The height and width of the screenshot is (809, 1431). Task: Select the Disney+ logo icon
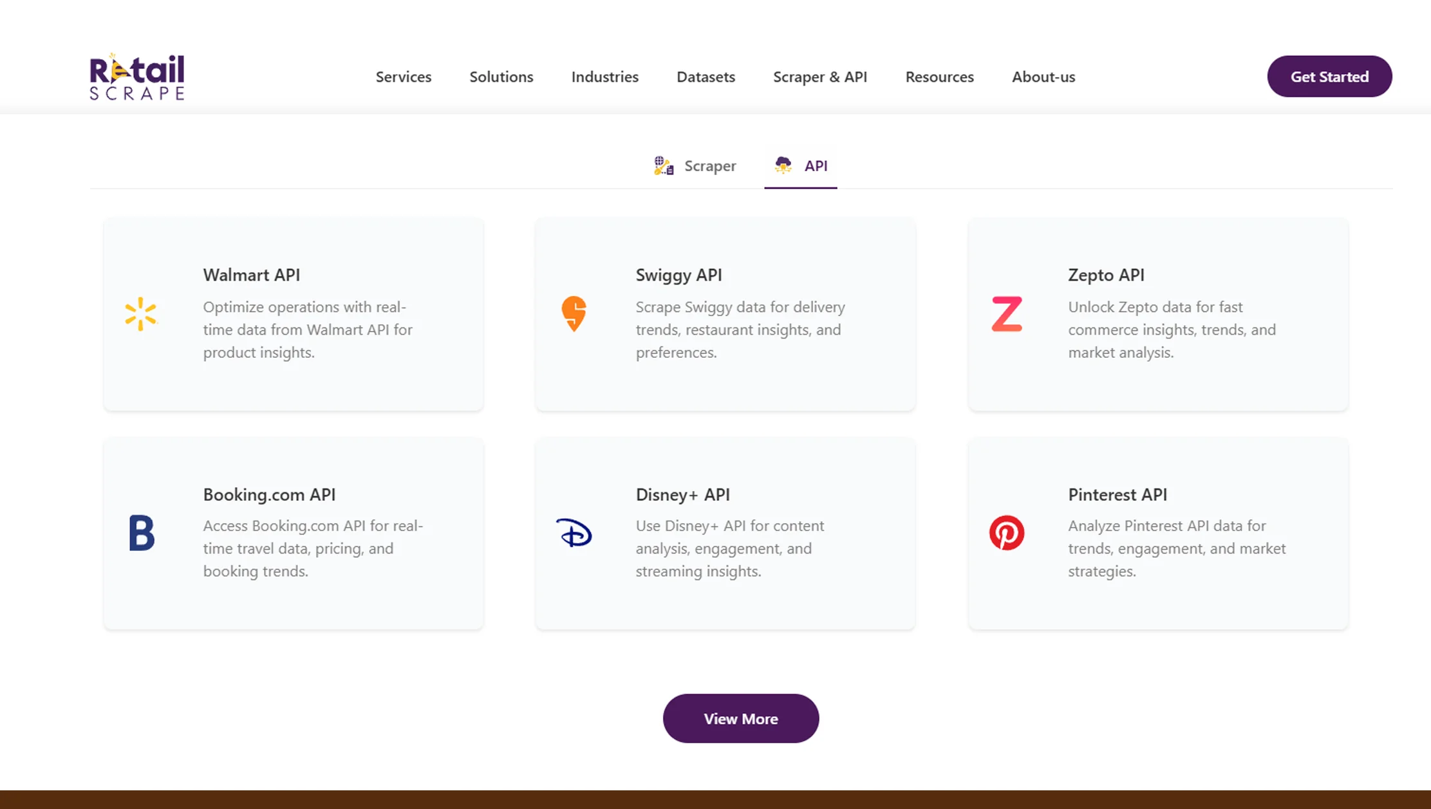(x=574, y=533)
